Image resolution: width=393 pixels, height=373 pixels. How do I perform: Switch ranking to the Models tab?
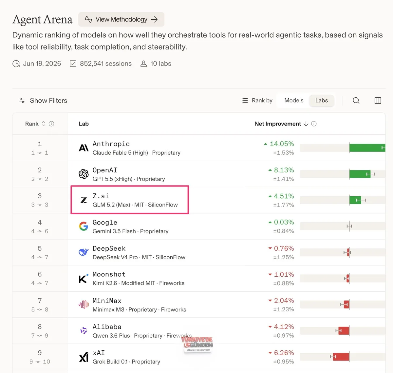coord(294,101)
